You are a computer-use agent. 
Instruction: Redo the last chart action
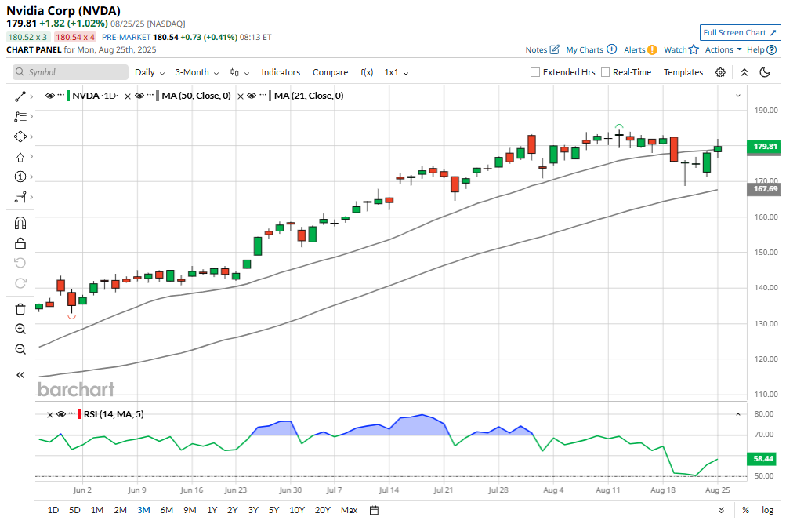(20, 283)
